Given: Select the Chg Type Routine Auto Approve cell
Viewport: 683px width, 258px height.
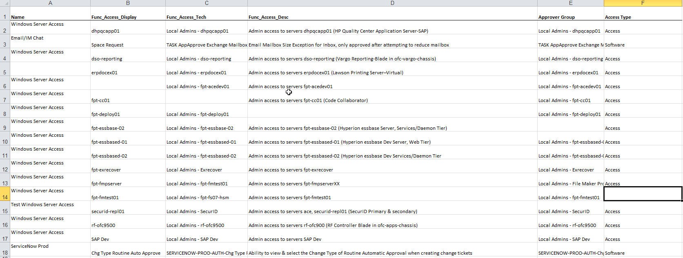Looking at the screenshot, I should 128,249.
